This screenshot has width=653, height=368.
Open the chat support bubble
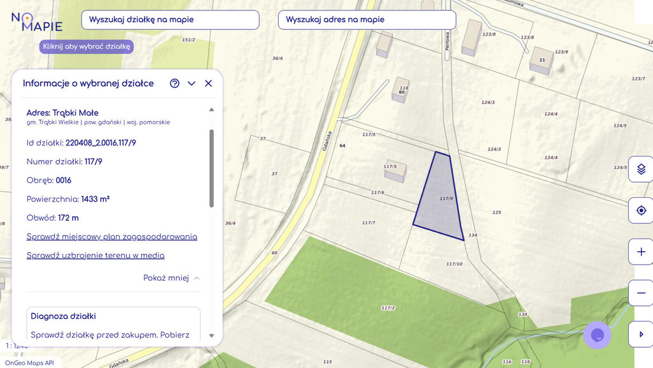tap(598, 335)
